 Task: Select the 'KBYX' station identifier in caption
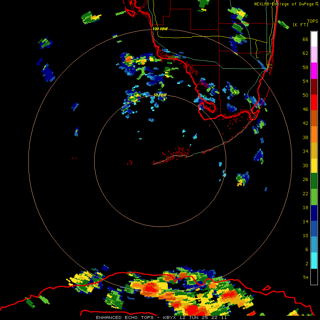(x=170, y=318)
